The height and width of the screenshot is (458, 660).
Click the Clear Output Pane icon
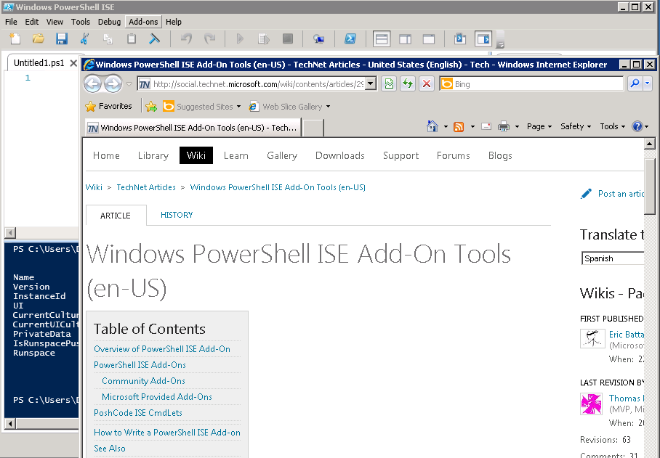click(x=155, y=38)
